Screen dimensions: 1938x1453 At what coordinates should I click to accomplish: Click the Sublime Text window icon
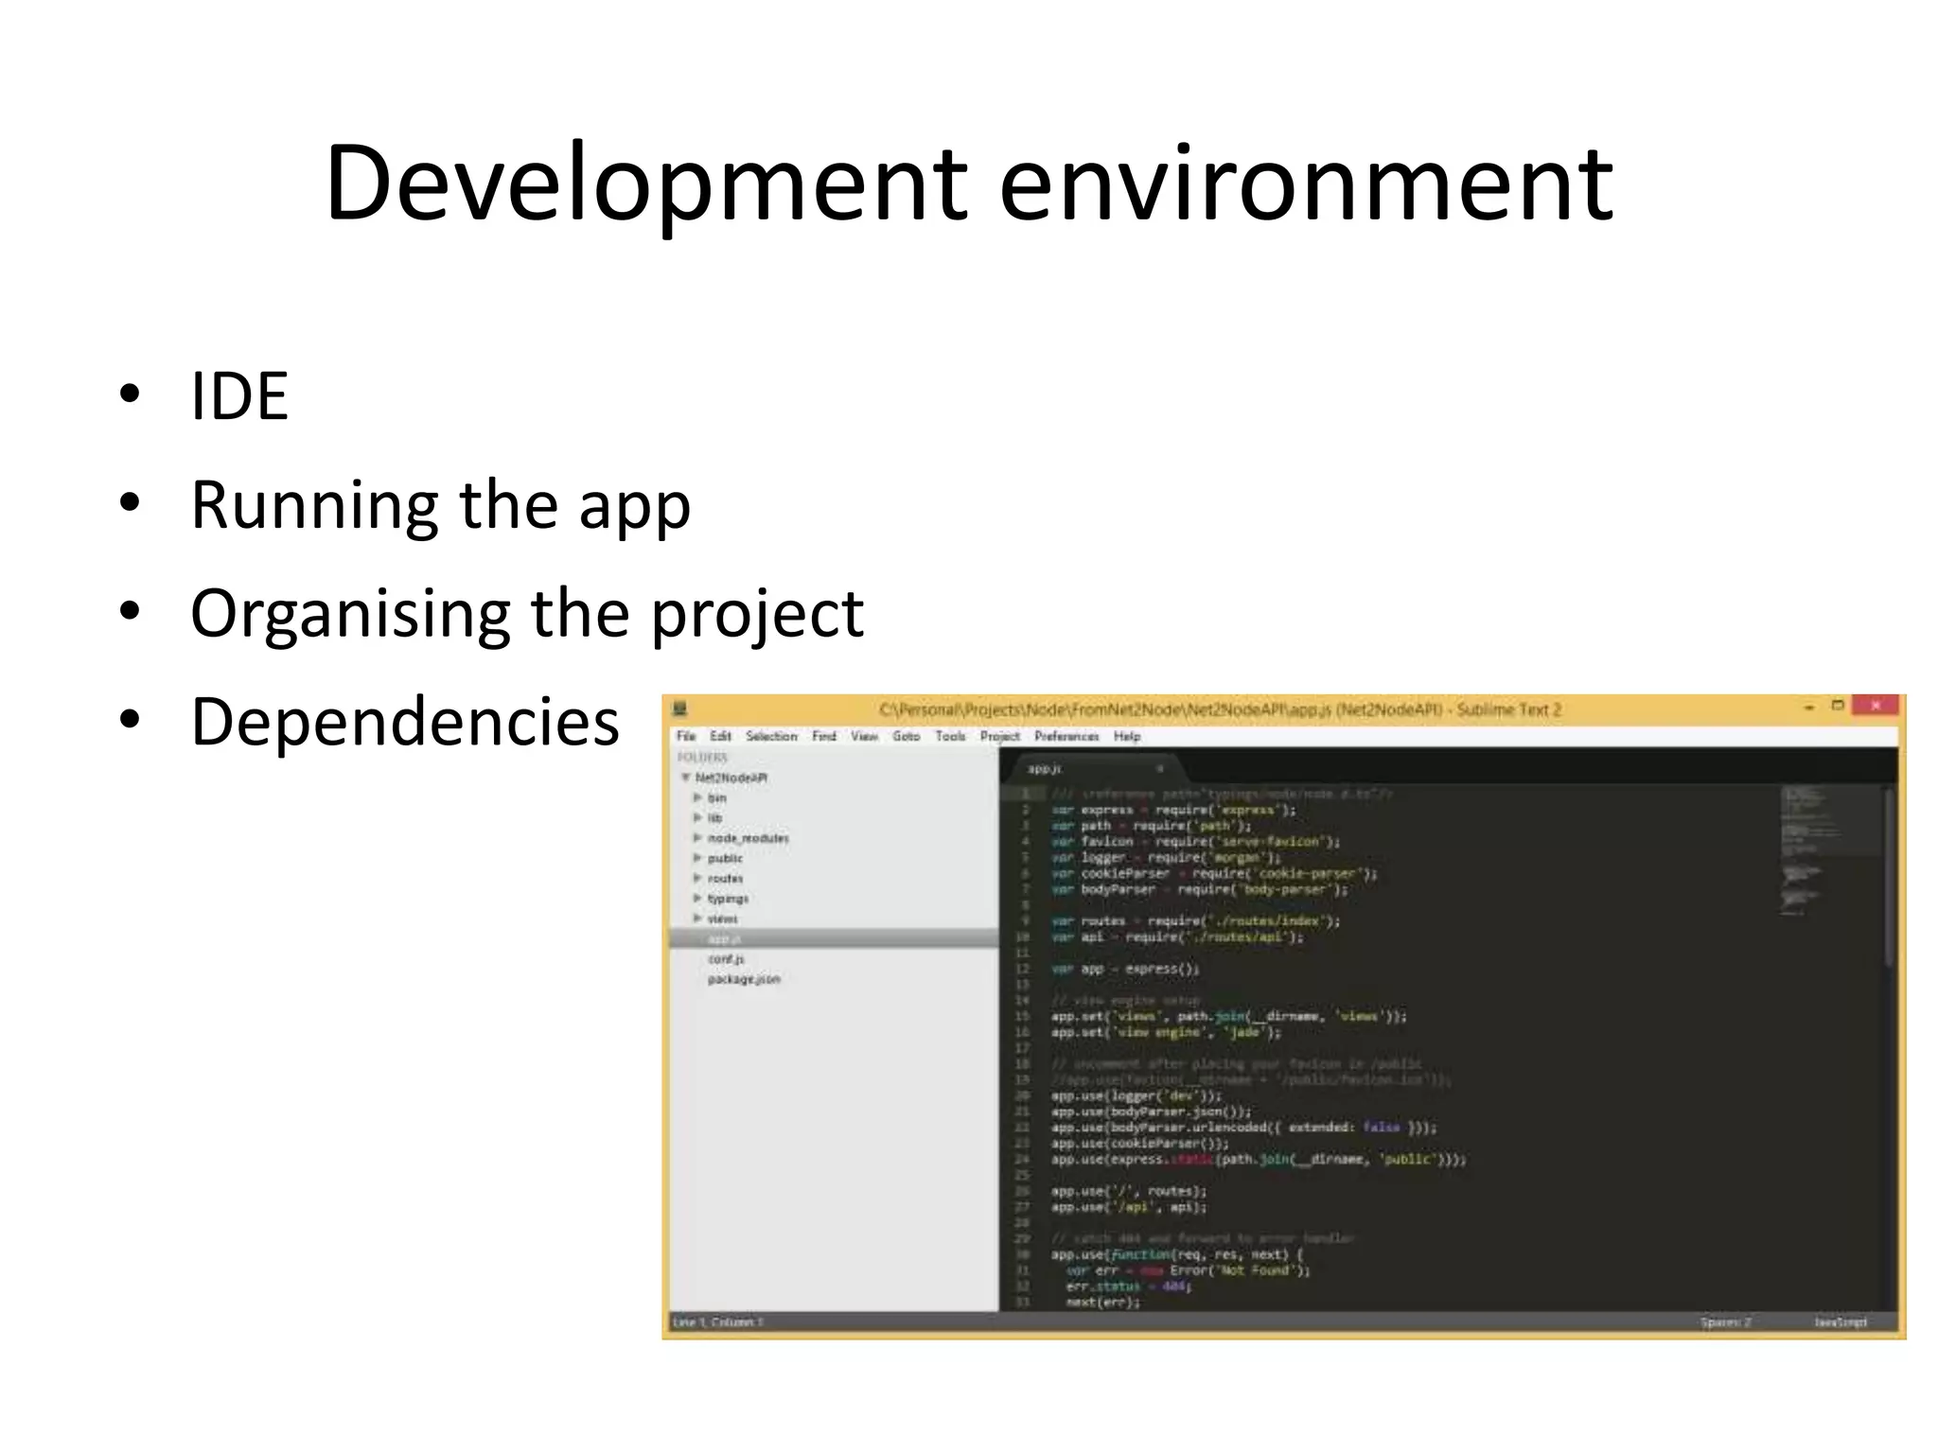[x=679, y=709]
